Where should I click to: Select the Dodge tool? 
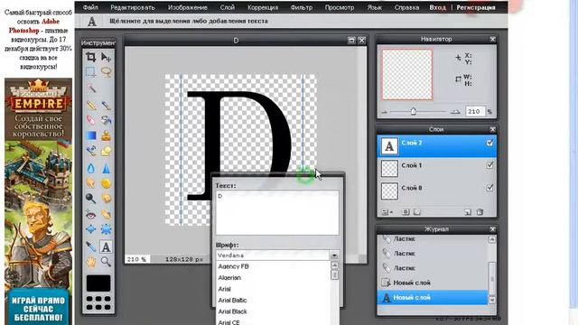pos(90,199)
